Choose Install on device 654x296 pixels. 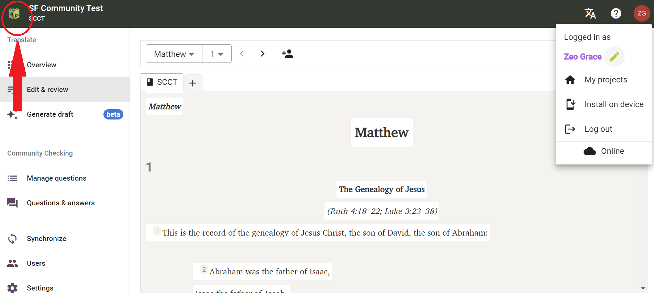614,104
